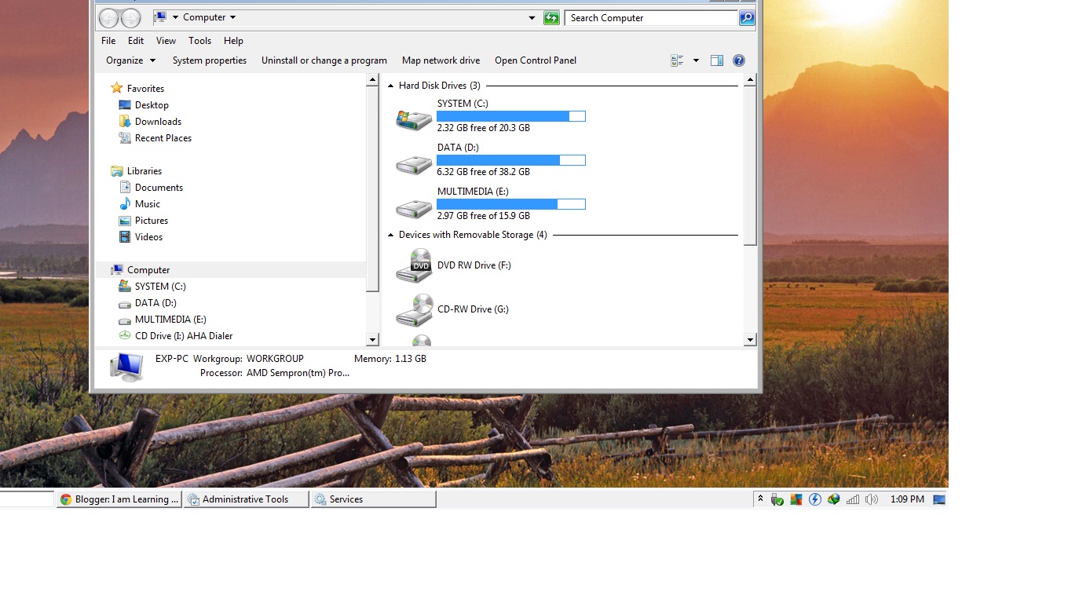Toggle the Preview pane icon

716,60
